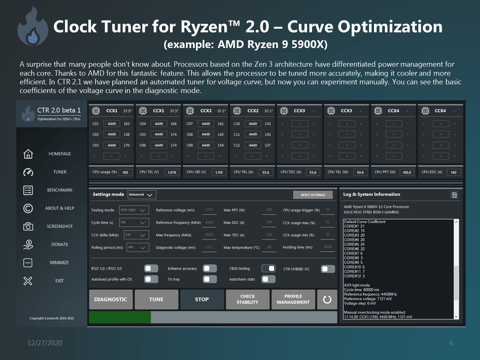The height and width of the screenshot is (360, 480).
Task: Open DONATE menu item
Action: click(60, 244)
